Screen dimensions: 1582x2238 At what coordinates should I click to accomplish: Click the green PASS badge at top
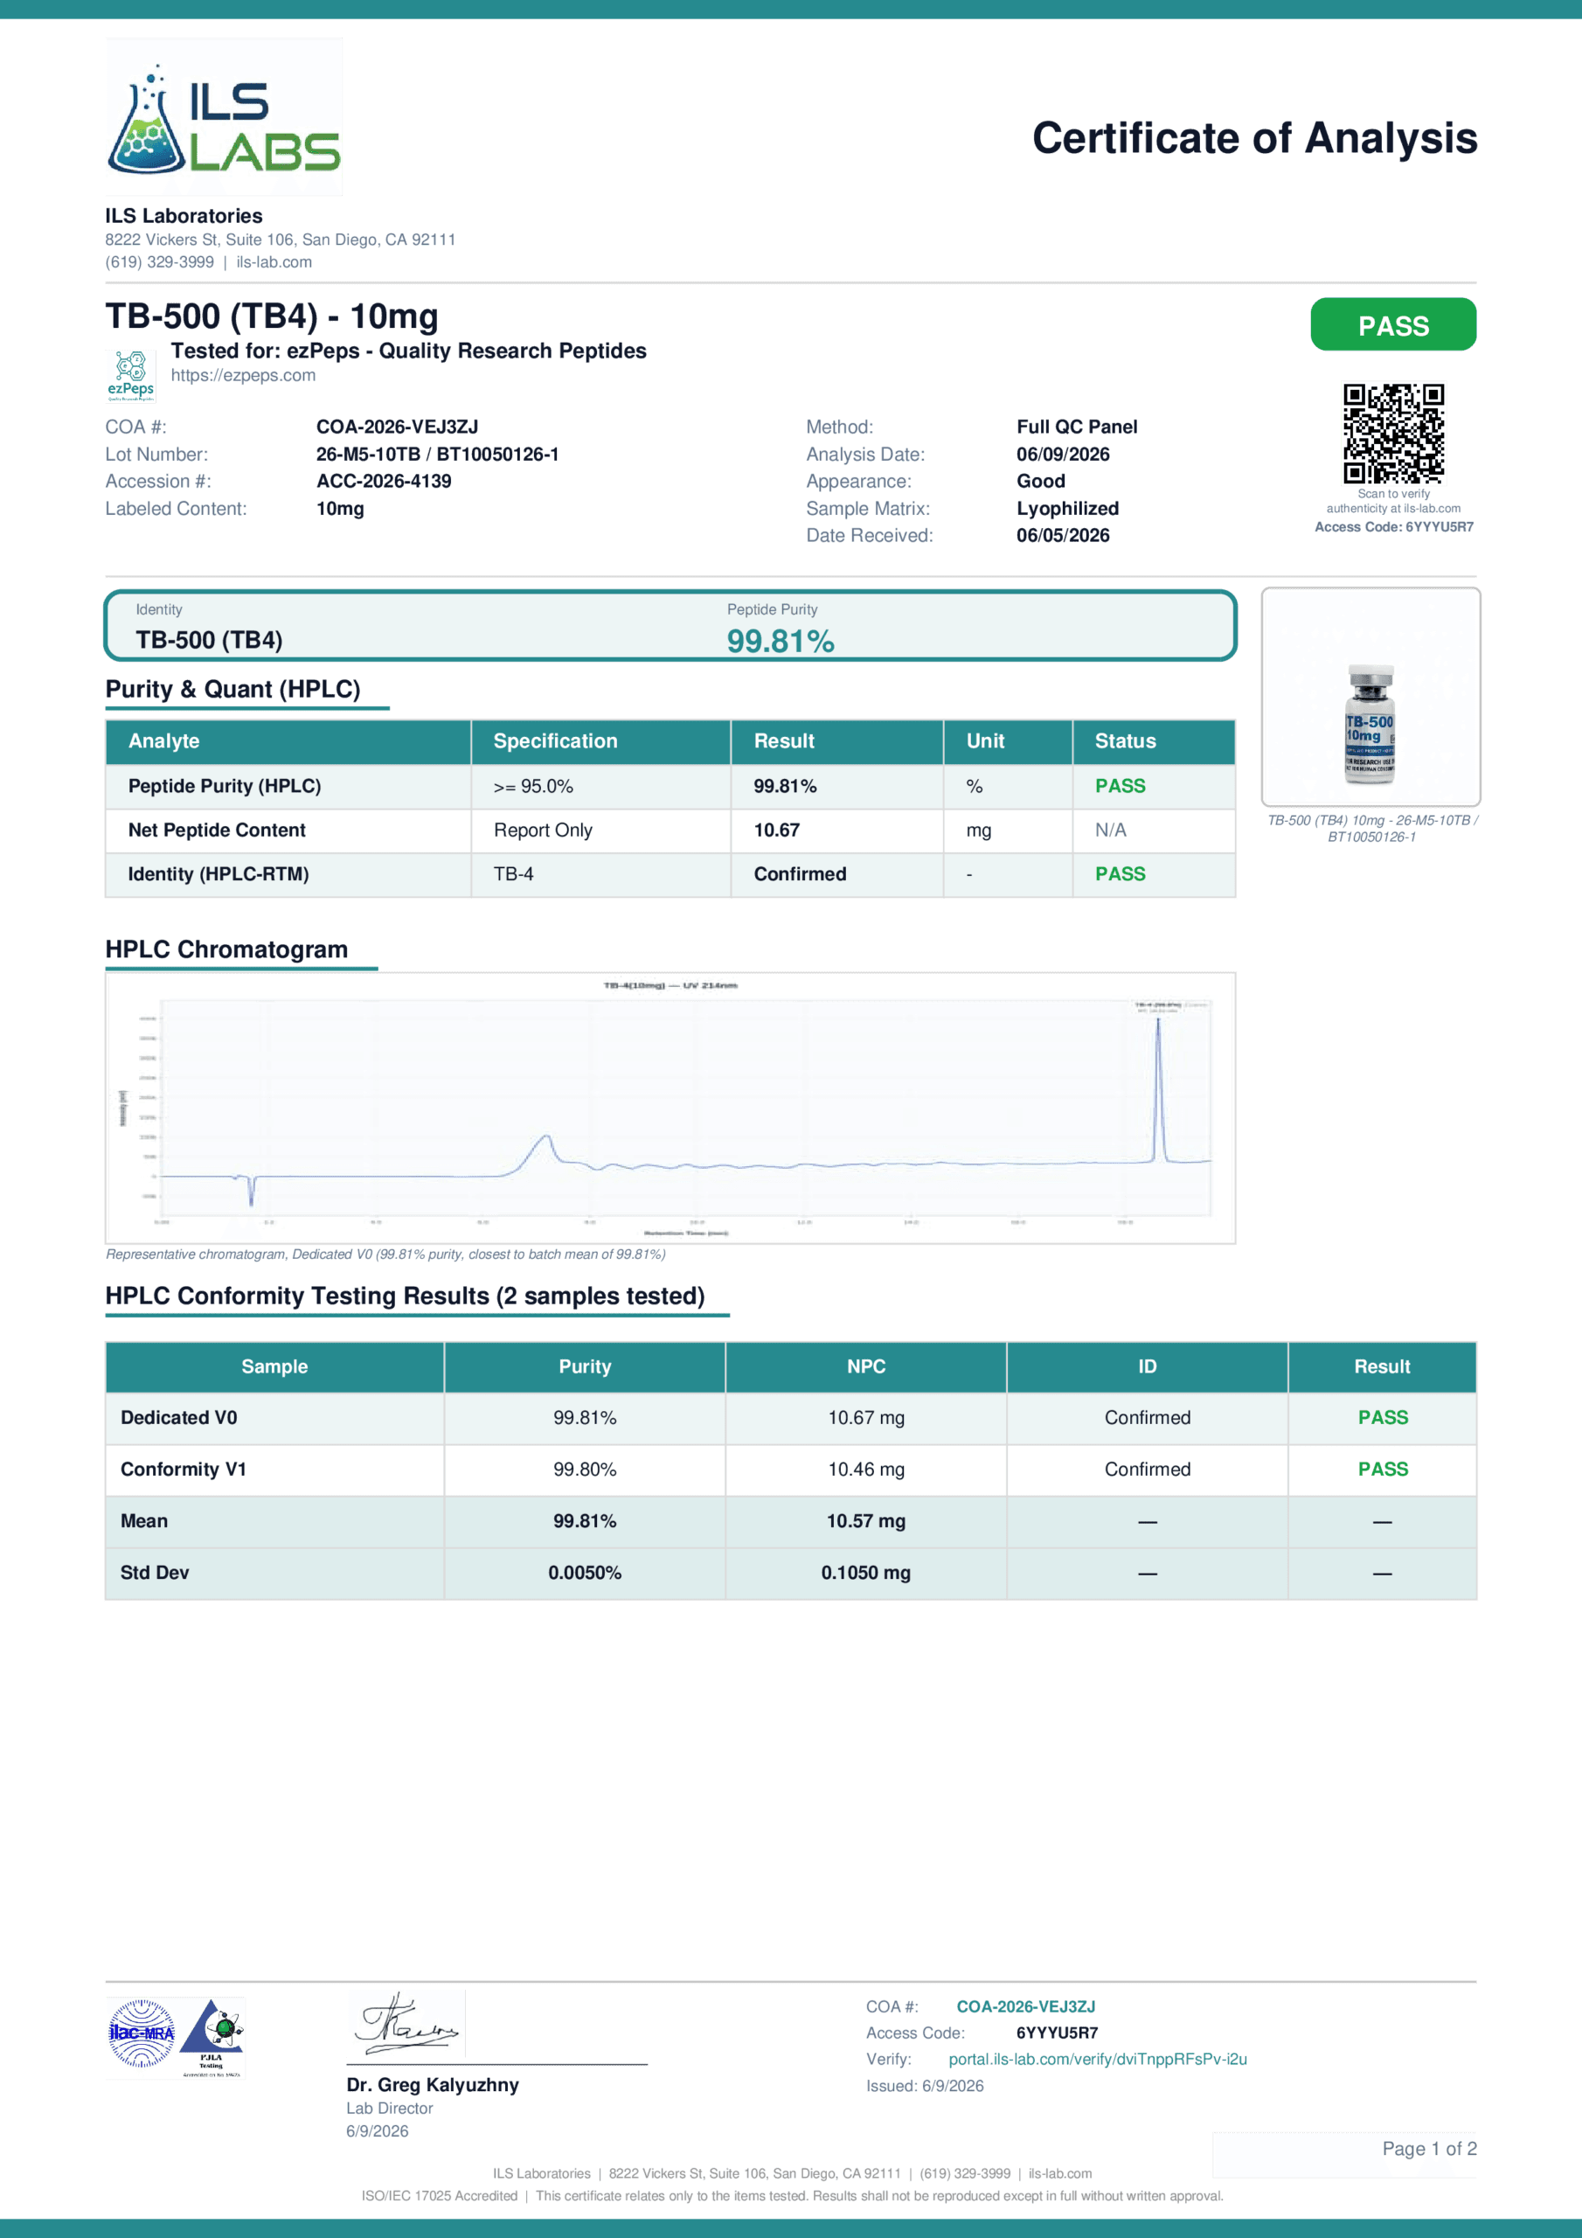click(x=1393, y=324)
